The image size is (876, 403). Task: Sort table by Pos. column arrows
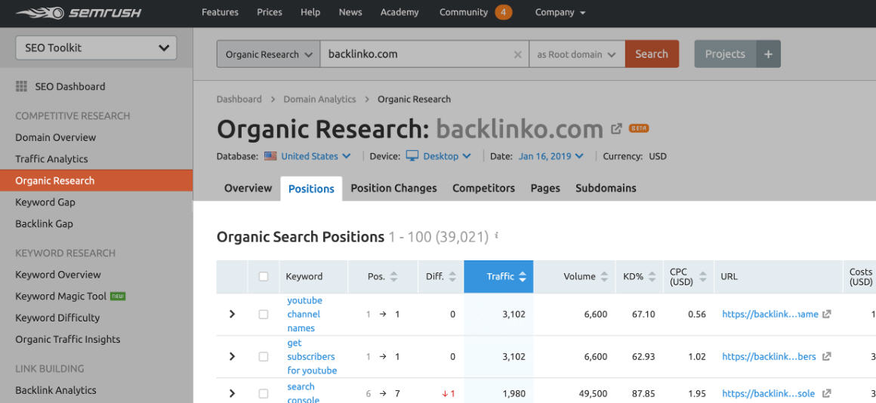[394, 276]
